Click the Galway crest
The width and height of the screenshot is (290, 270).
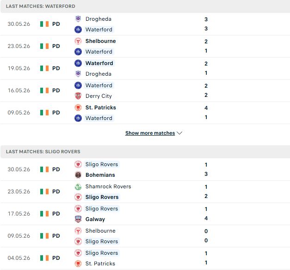(78, 219)
